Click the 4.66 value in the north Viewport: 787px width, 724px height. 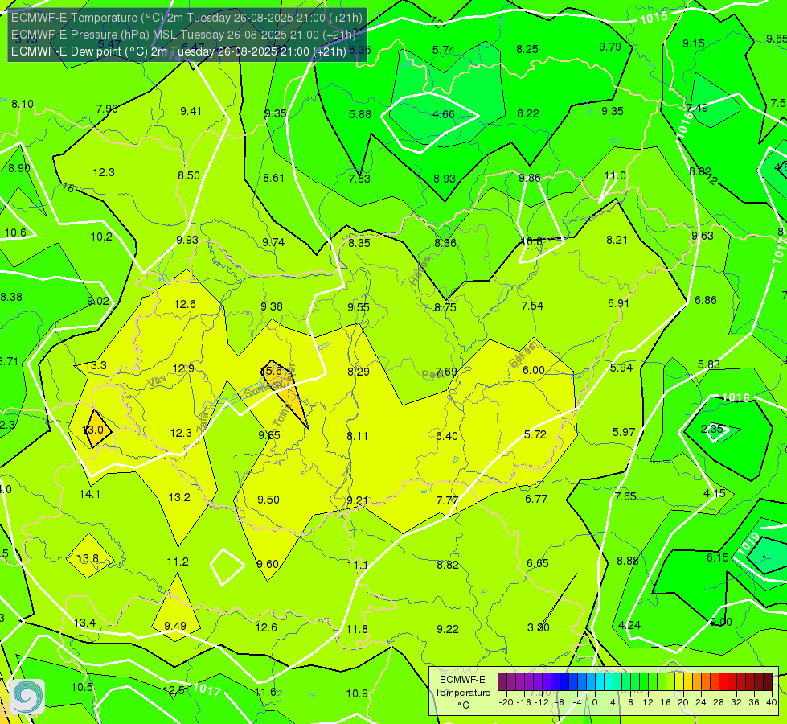coord(444,114)
